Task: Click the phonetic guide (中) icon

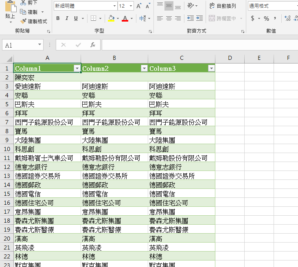Action: [143, 18]
